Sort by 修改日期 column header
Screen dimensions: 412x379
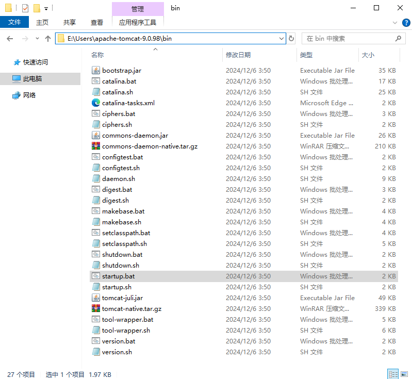[x=259, y=55]
